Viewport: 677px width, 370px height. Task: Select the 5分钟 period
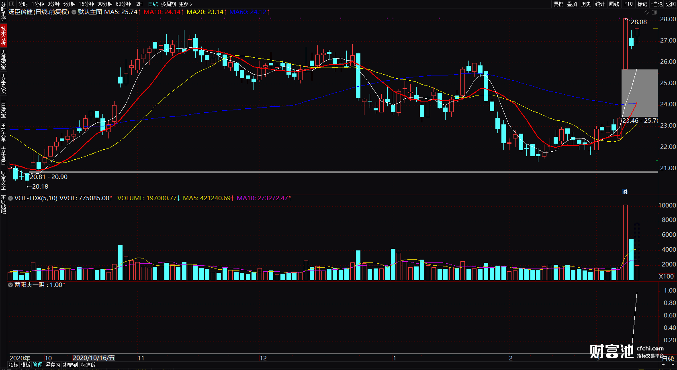click(69, 4)
